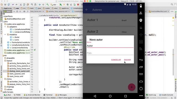Run the app with the green play button
177x99 pixels.
[61, 5]
